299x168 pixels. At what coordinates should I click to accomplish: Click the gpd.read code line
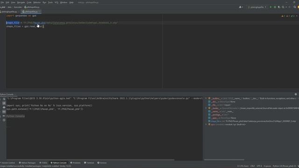point(25,27)
